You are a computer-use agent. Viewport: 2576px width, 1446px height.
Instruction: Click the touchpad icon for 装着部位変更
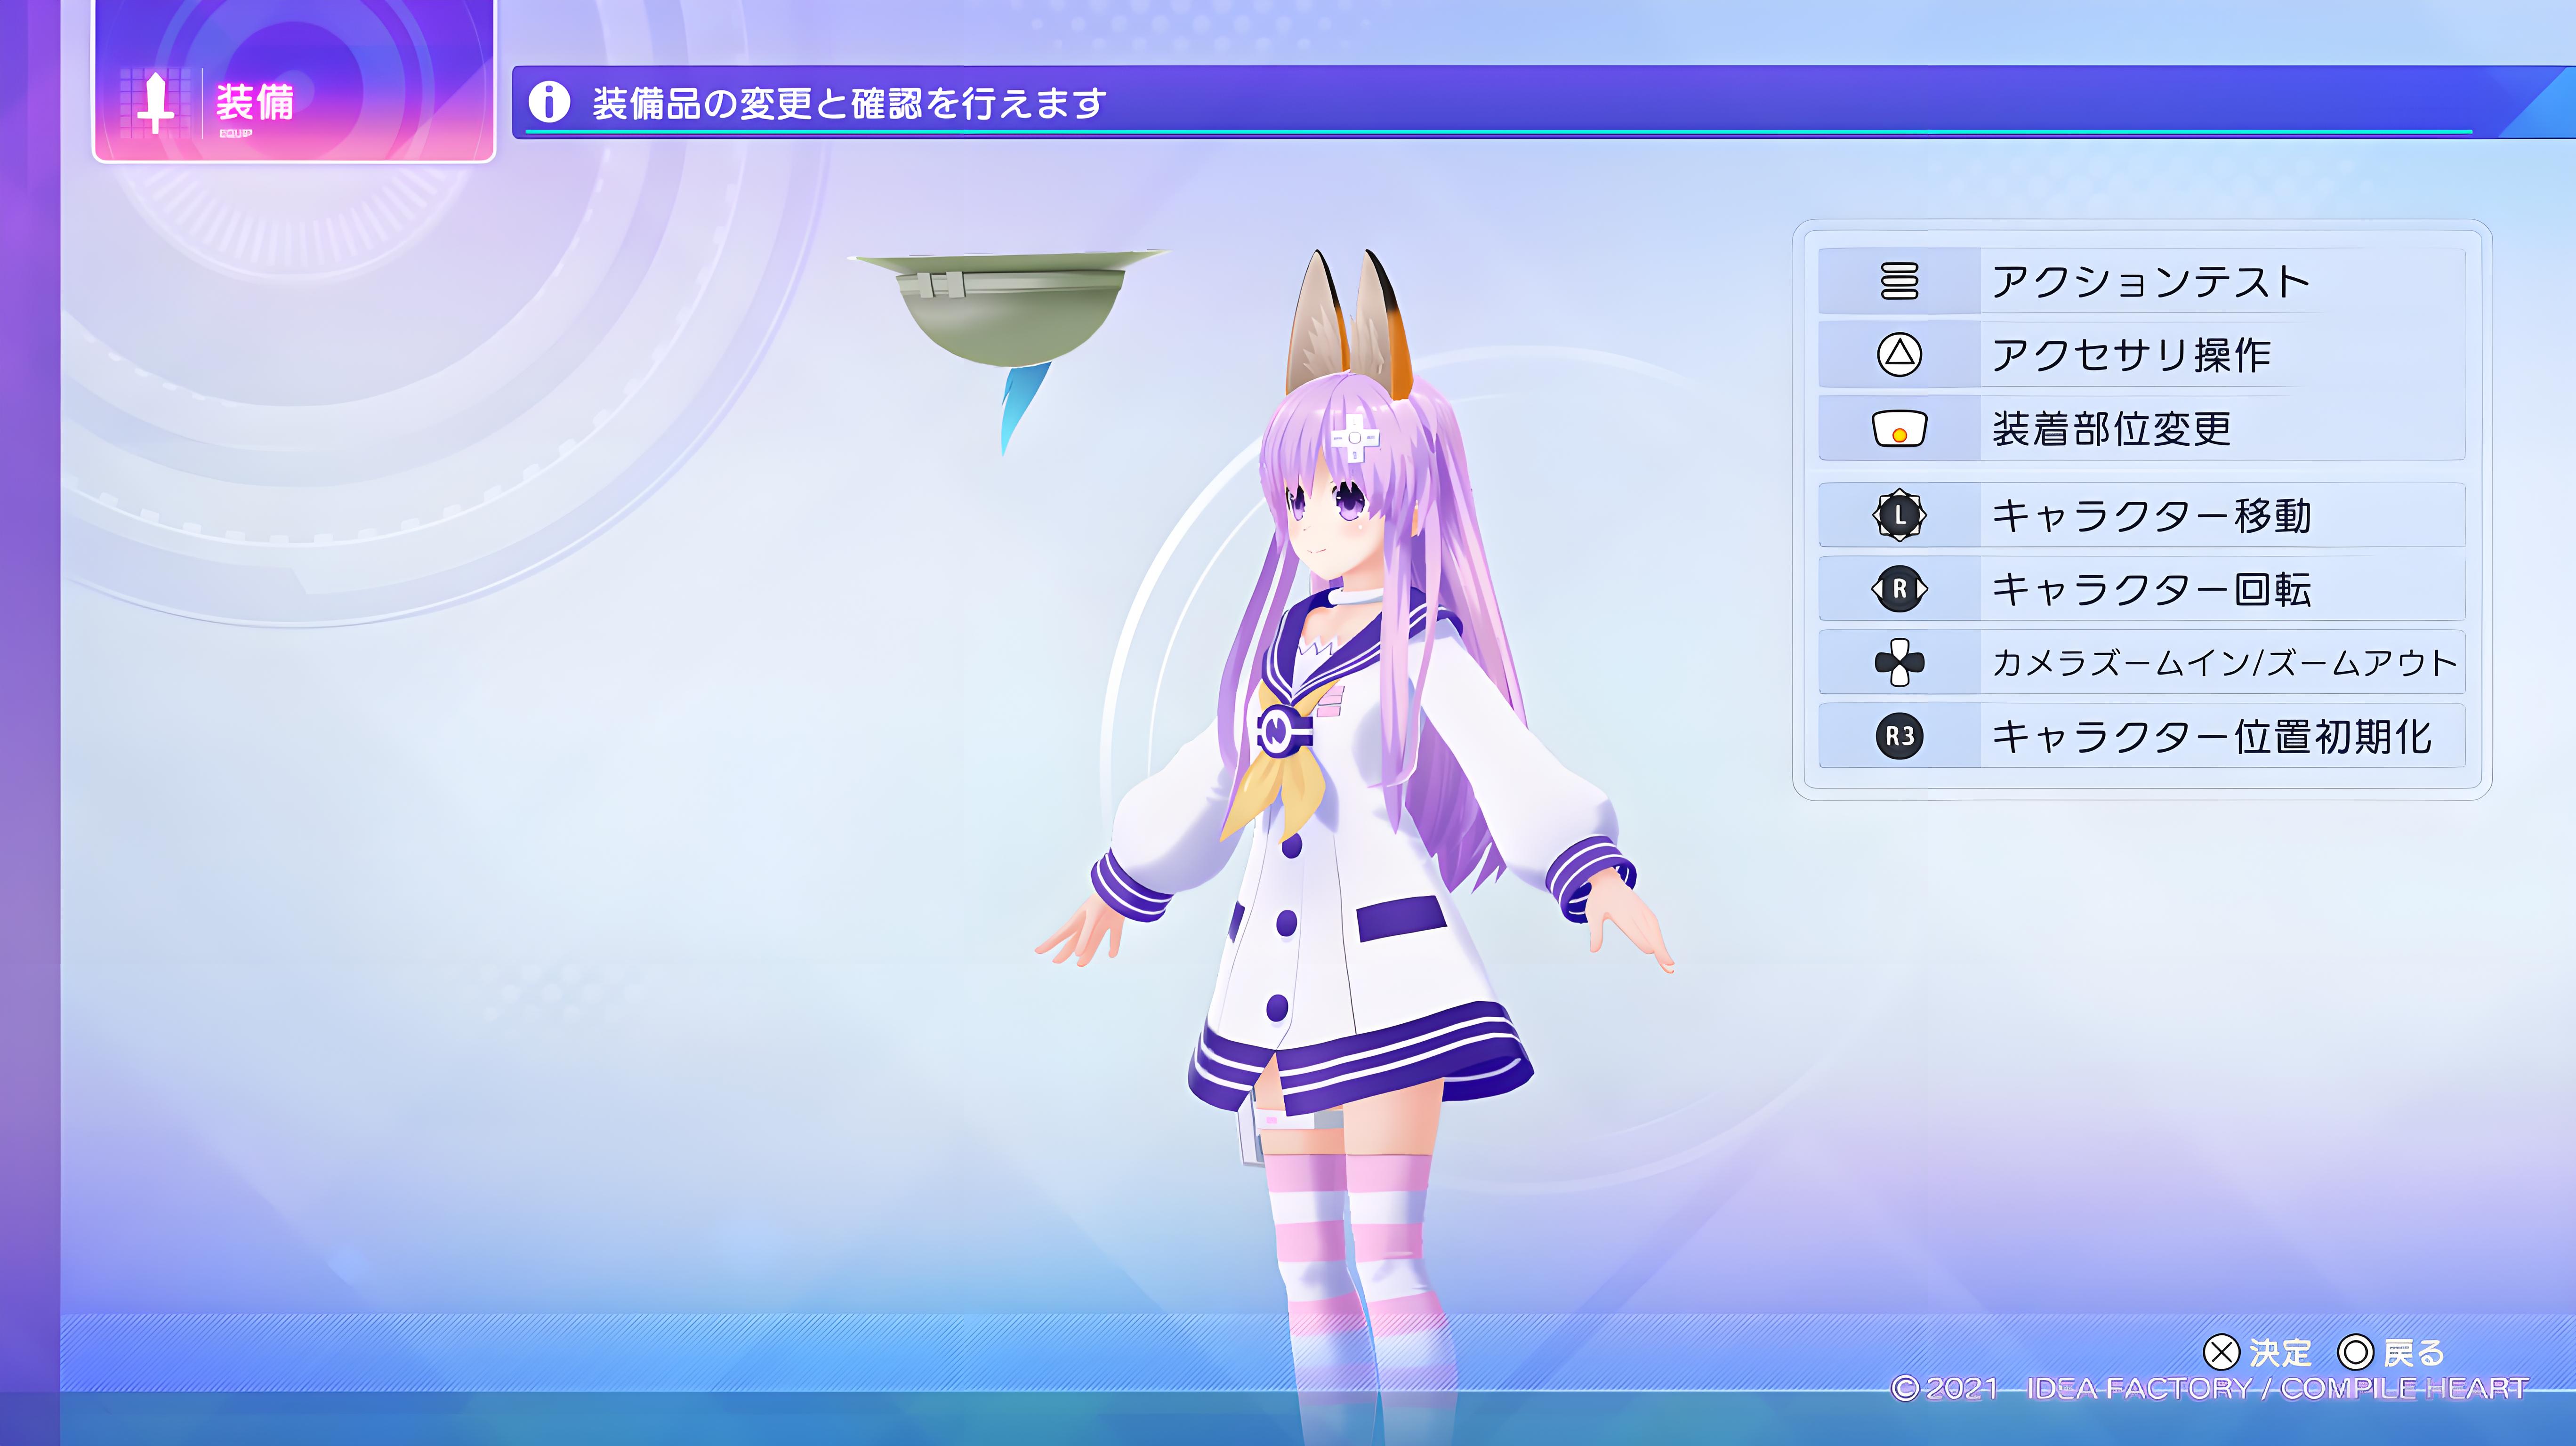[1899, 429]
